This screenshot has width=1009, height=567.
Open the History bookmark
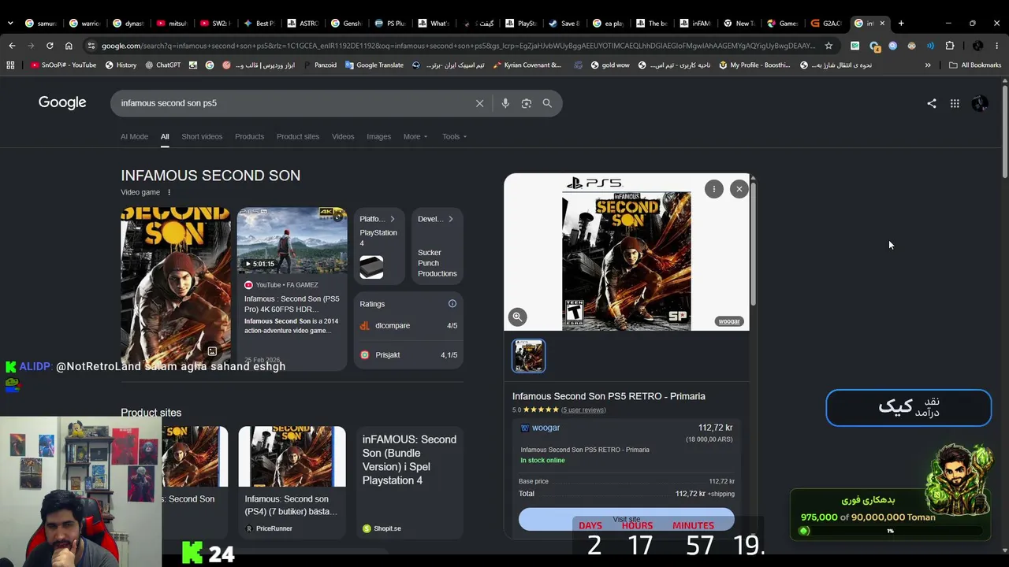pyautogui.click(x=121, y=65)
